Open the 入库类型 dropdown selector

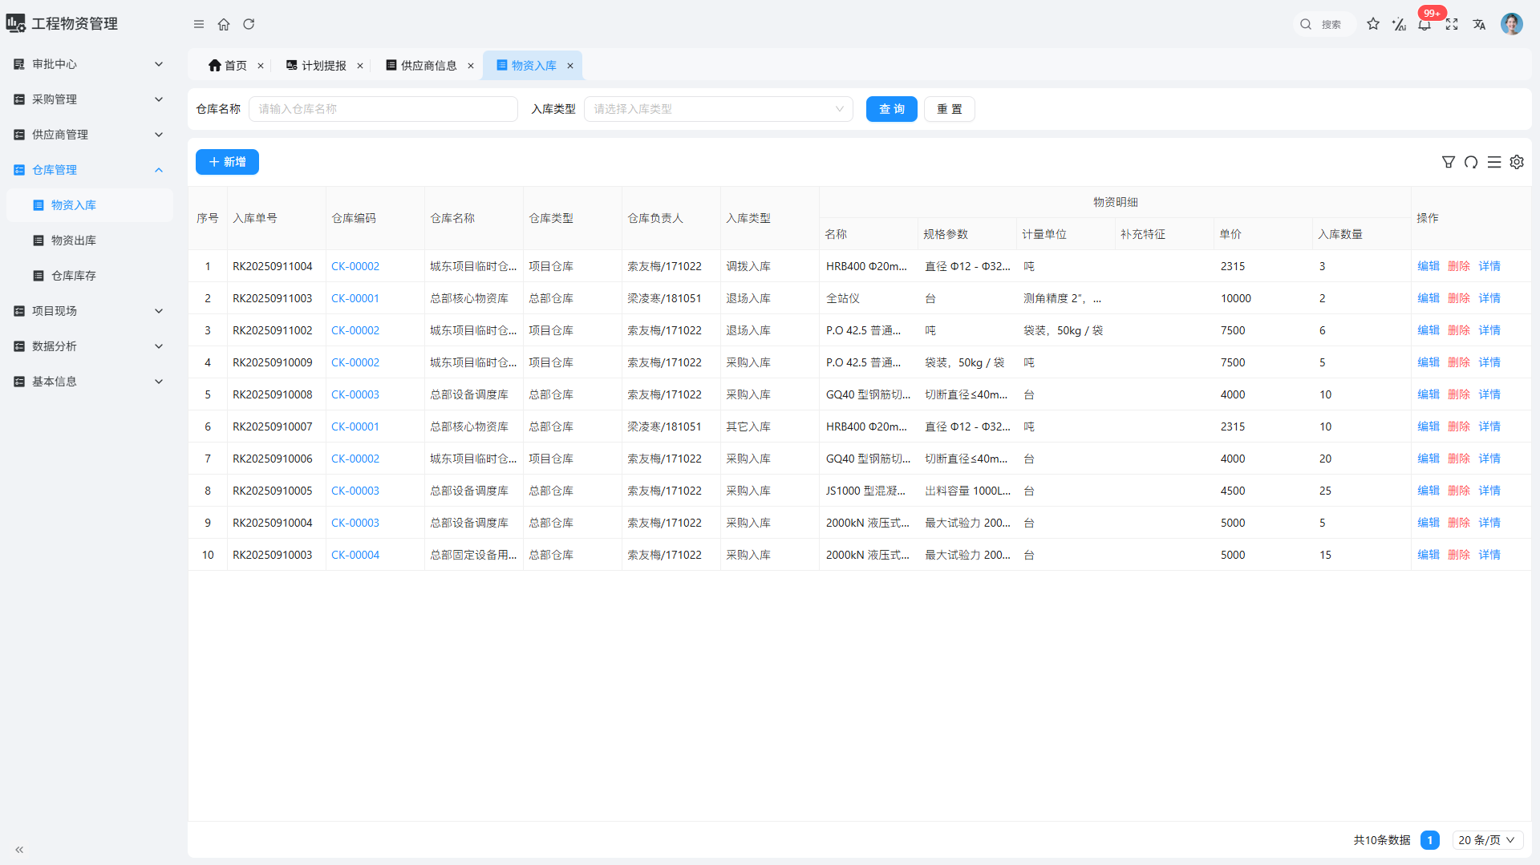[x=718, y=109]
